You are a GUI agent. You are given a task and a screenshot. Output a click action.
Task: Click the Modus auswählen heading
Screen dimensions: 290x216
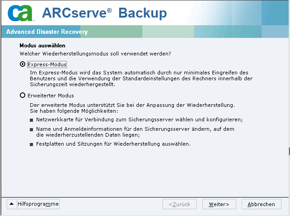point(42,46)
